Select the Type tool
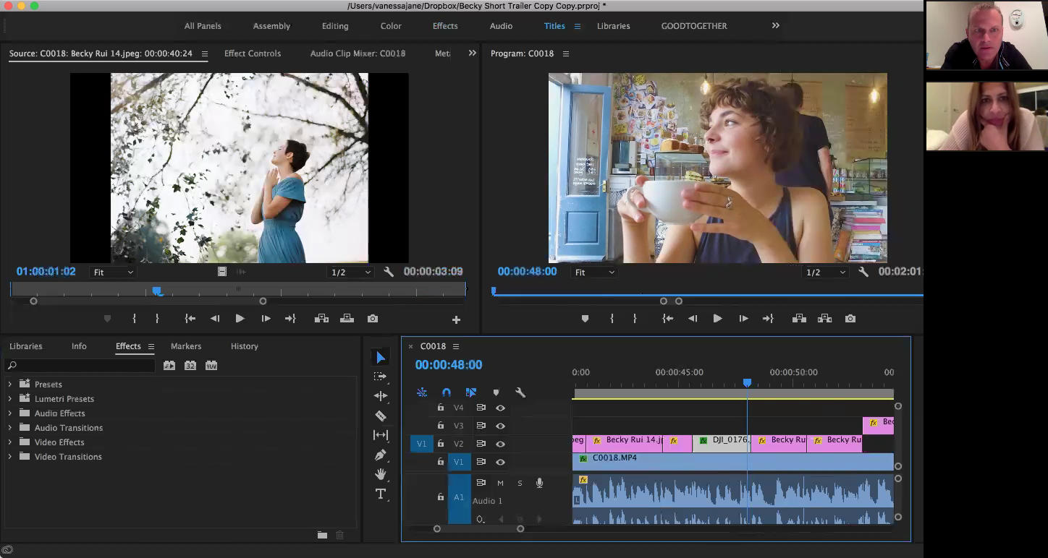The height and width of the screenshot is (558, 1048). coord(381,494)
